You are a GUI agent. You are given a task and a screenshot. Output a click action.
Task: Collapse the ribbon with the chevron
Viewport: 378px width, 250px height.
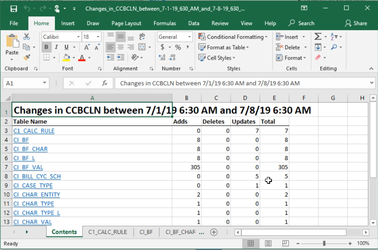pos(371,69)
